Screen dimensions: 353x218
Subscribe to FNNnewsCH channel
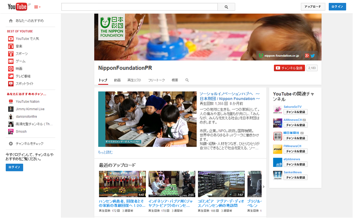click(295, 151)
